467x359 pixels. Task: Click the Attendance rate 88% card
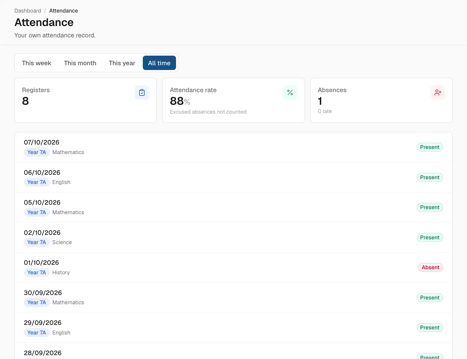[233, 100]
